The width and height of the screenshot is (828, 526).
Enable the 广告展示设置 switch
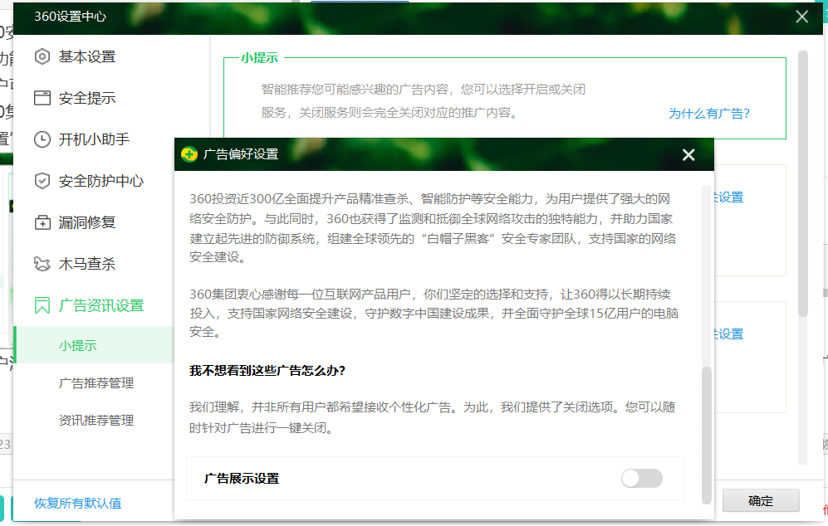tap(644, 478)
